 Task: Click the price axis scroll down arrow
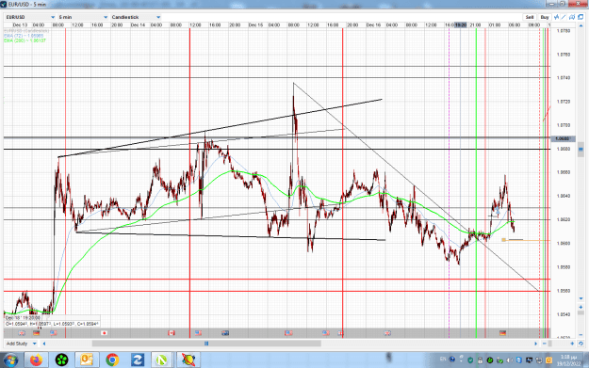581,298
